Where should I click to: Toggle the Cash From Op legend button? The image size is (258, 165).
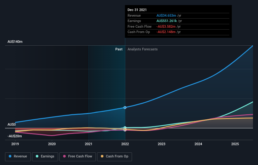114,156
